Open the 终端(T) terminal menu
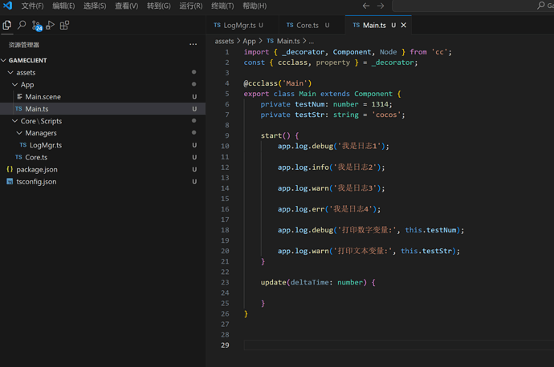The height and width of the screenshot is (367, 554). (222, 6)
